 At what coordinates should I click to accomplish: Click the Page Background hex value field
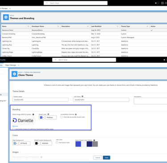[24, 143]
